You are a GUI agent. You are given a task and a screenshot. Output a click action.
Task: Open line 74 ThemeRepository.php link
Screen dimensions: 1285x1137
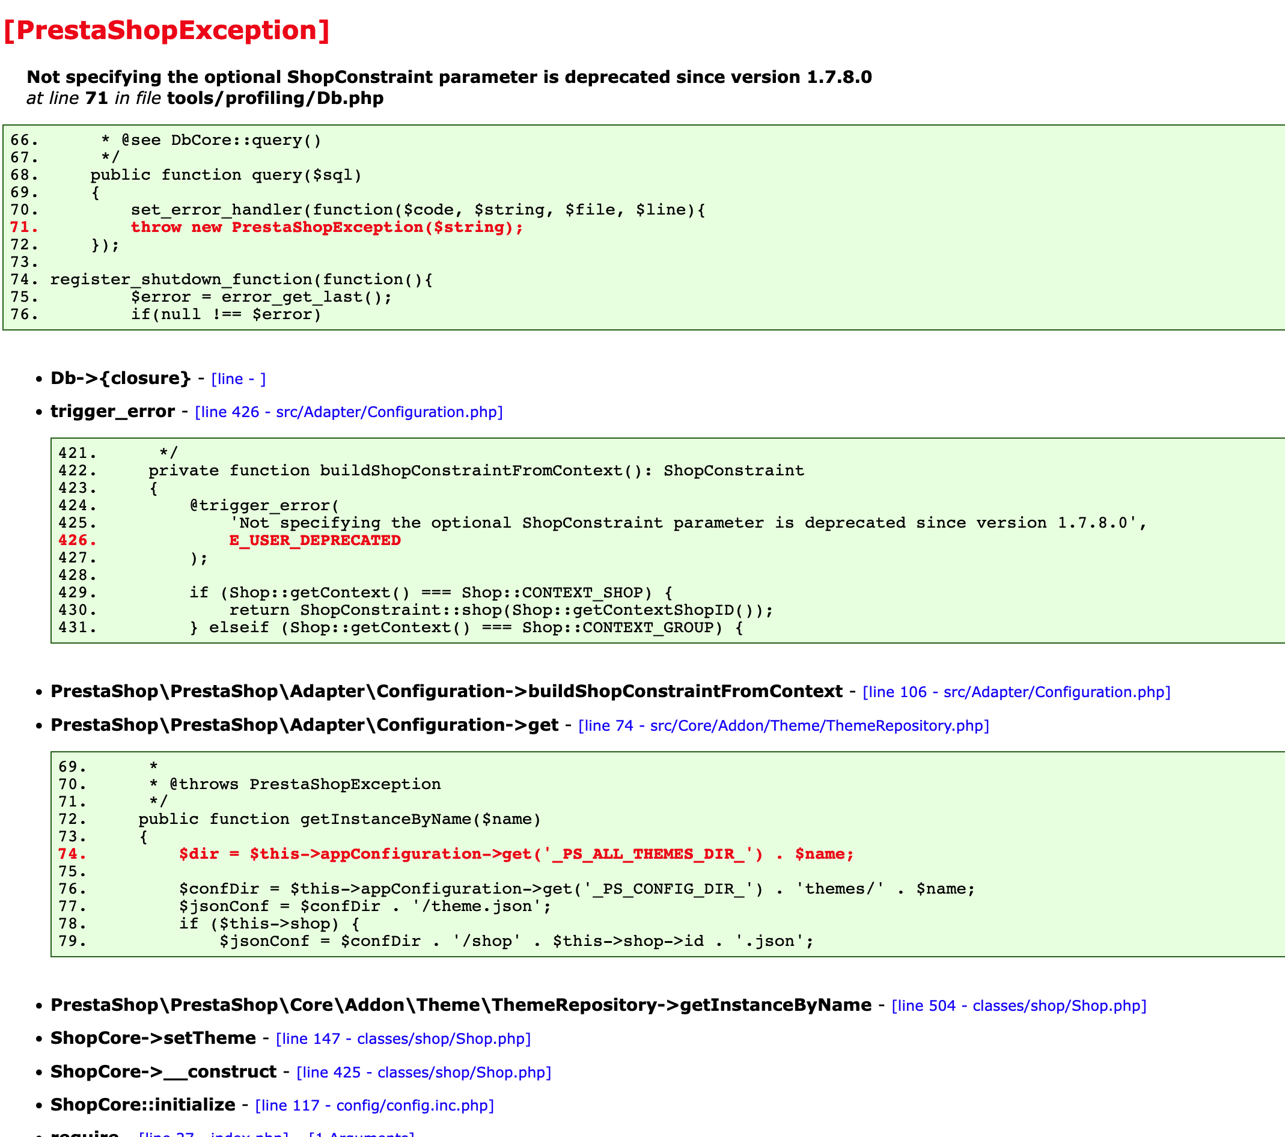783,726
